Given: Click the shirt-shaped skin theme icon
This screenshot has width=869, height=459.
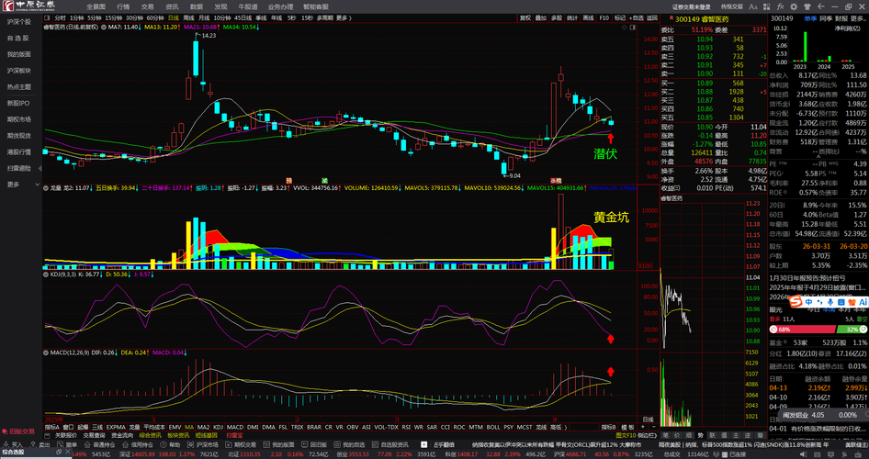Looking at the screenshot, I should pyautogui.click(x=807, y=7).
